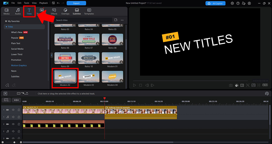The image size is (272, 144).
Task: Open the Effects room
Action: (54, 11)
